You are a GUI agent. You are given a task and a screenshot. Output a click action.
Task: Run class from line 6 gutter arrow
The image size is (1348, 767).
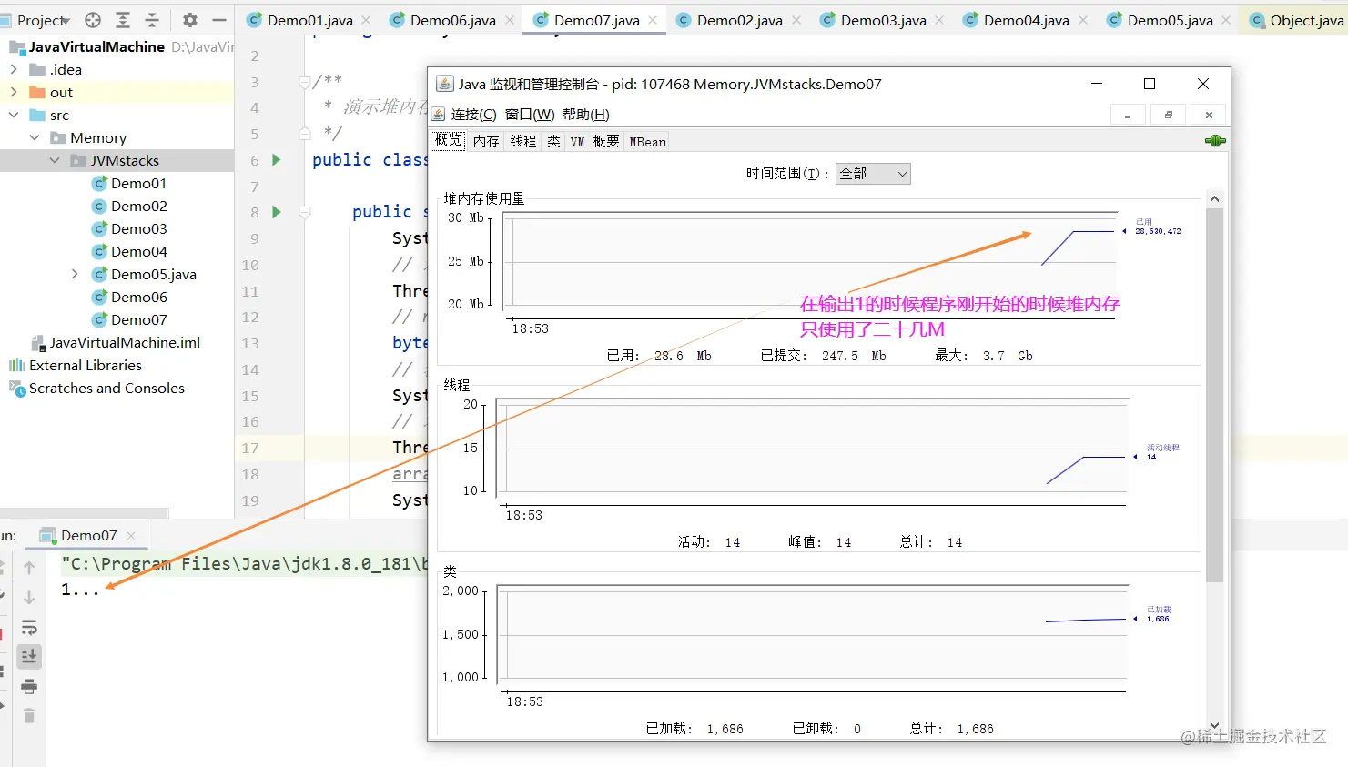pos(277,160)
